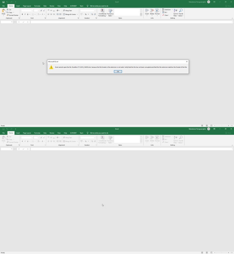Toggle Italic in upper Excel window

tap(25, 14)
